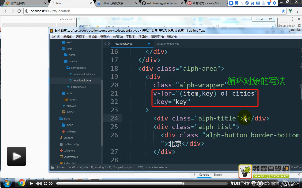Open the 查看(V) menu in Sublime Text
The width and height of the screenshot is (302, 188).
(x=105, y=37)
